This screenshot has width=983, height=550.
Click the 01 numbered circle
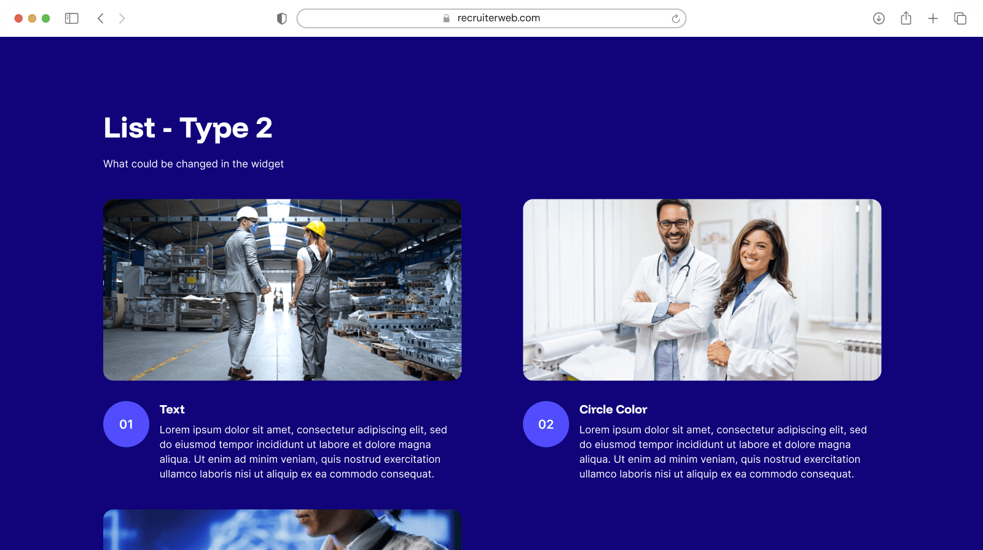pyautogui.click(x=126, y=424)
